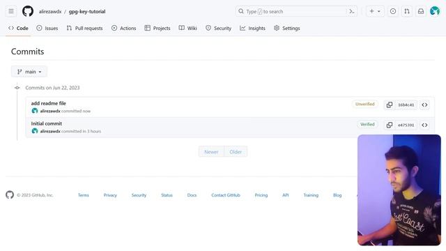This screenshot has height=251, width=446.
Task: Select 'Commits on Jun 22, 2023' text
Action: point(52,88)
